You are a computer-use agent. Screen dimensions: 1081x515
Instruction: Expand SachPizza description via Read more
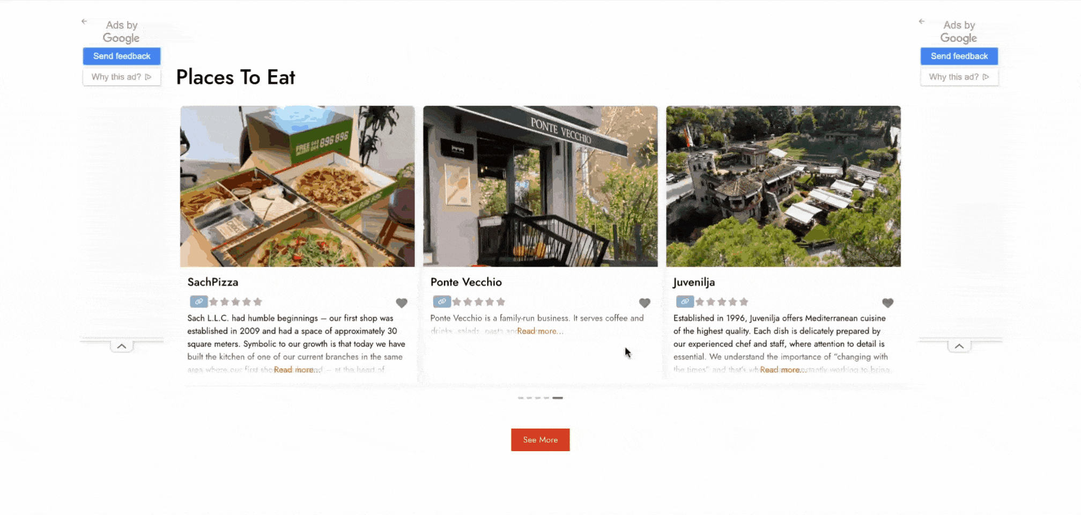tap(294, 370)
